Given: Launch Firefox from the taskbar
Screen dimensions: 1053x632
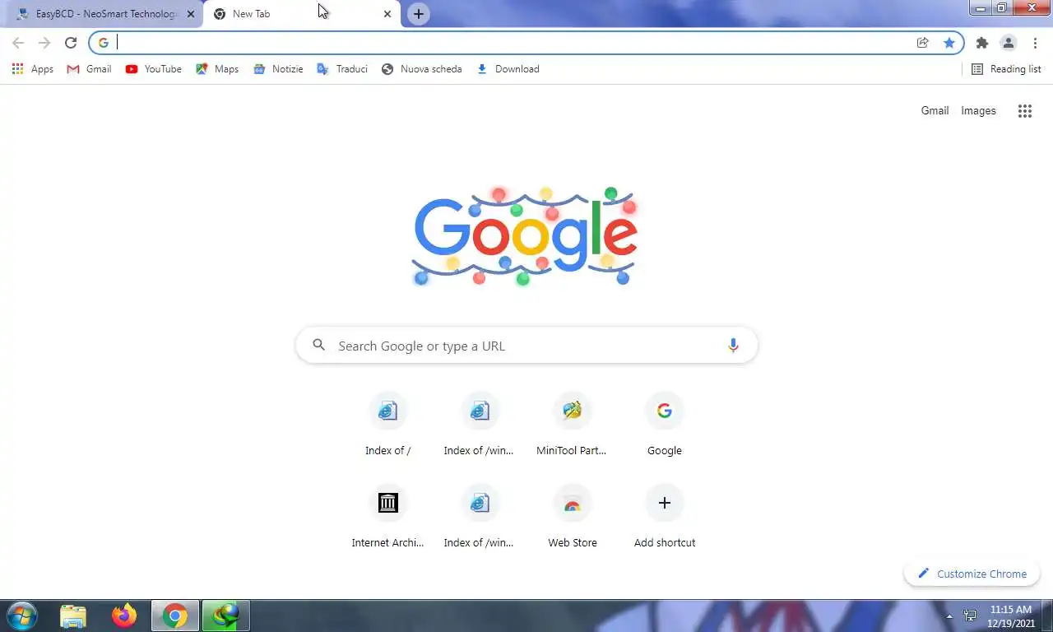Looking at the screenshot, I should 124,616.
